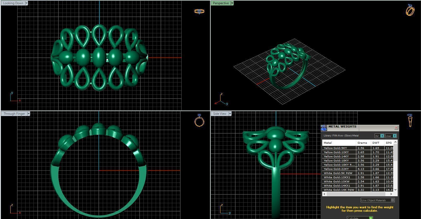This screenshot has width=421, height=219.
Task: Enable Use Object Materials option
Action: click(378, 200)
